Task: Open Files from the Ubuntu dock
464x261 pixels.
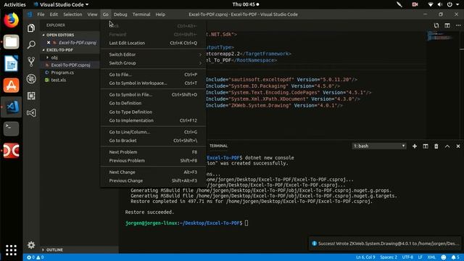Action: coord(12,42)
